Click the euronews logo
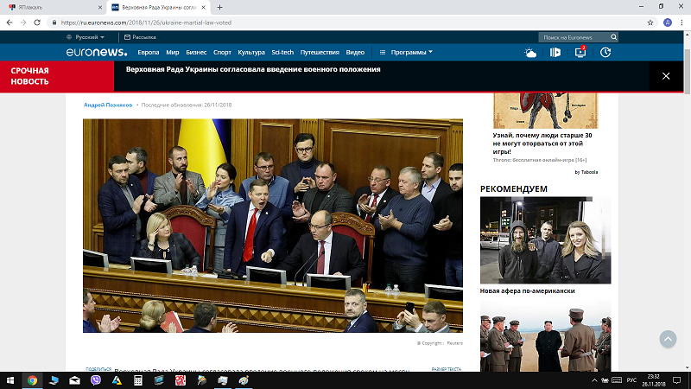Screen dimensions: 691x389 [x=97, y=53]
